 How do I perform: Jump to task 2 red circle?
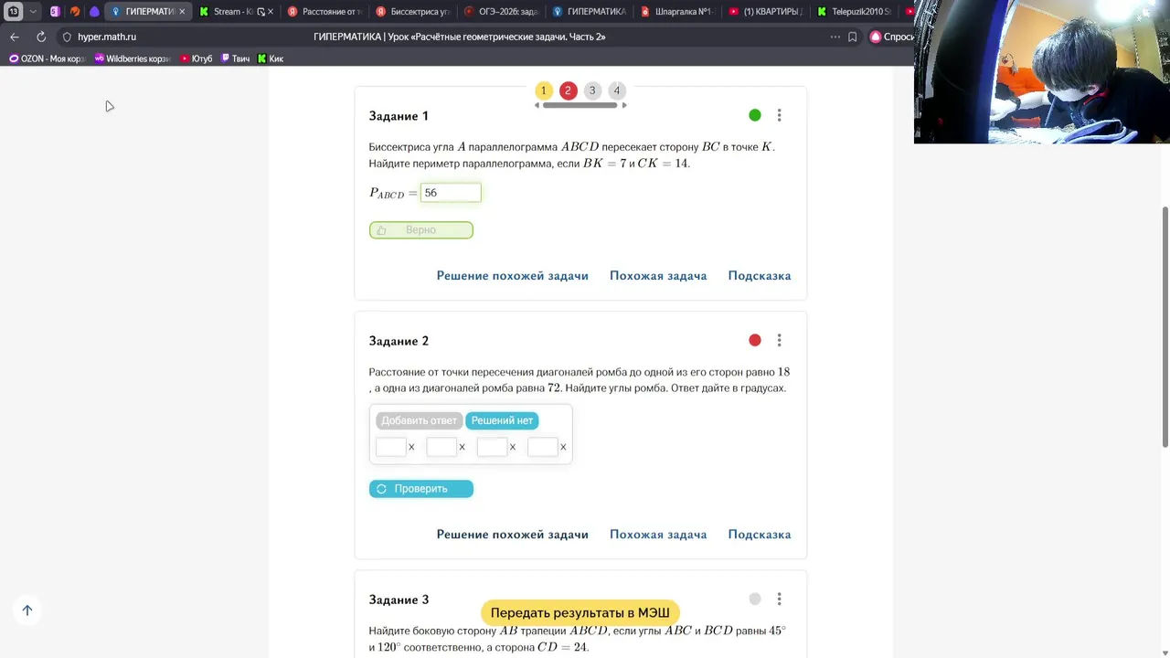[568, 90]
